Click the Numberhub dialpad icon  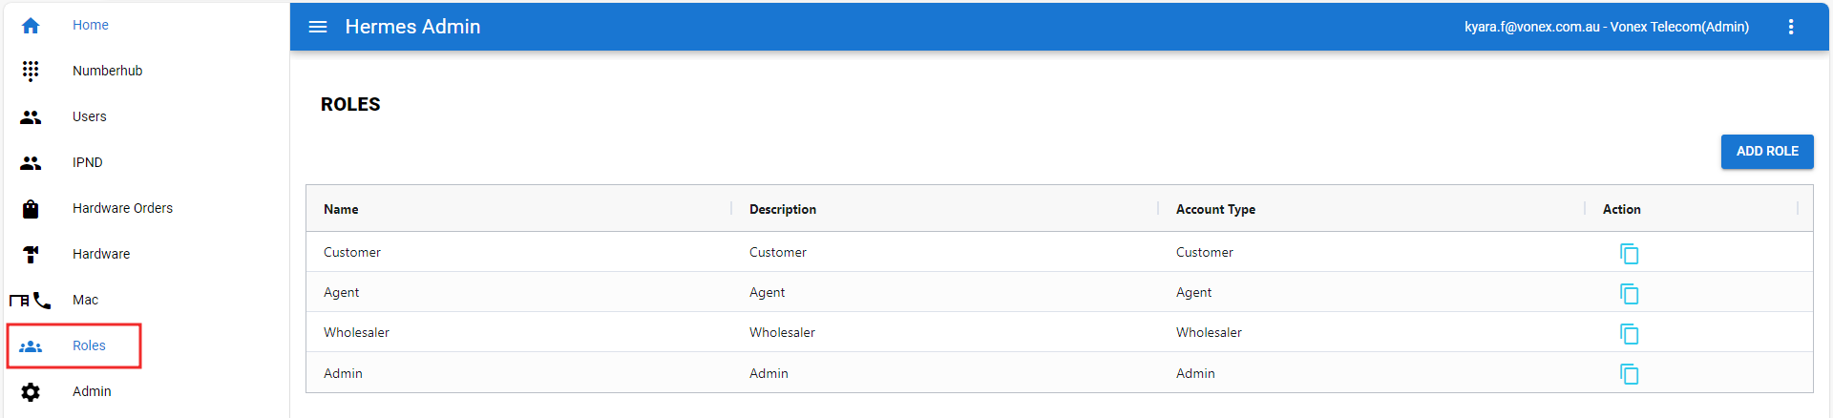point(31,71)
